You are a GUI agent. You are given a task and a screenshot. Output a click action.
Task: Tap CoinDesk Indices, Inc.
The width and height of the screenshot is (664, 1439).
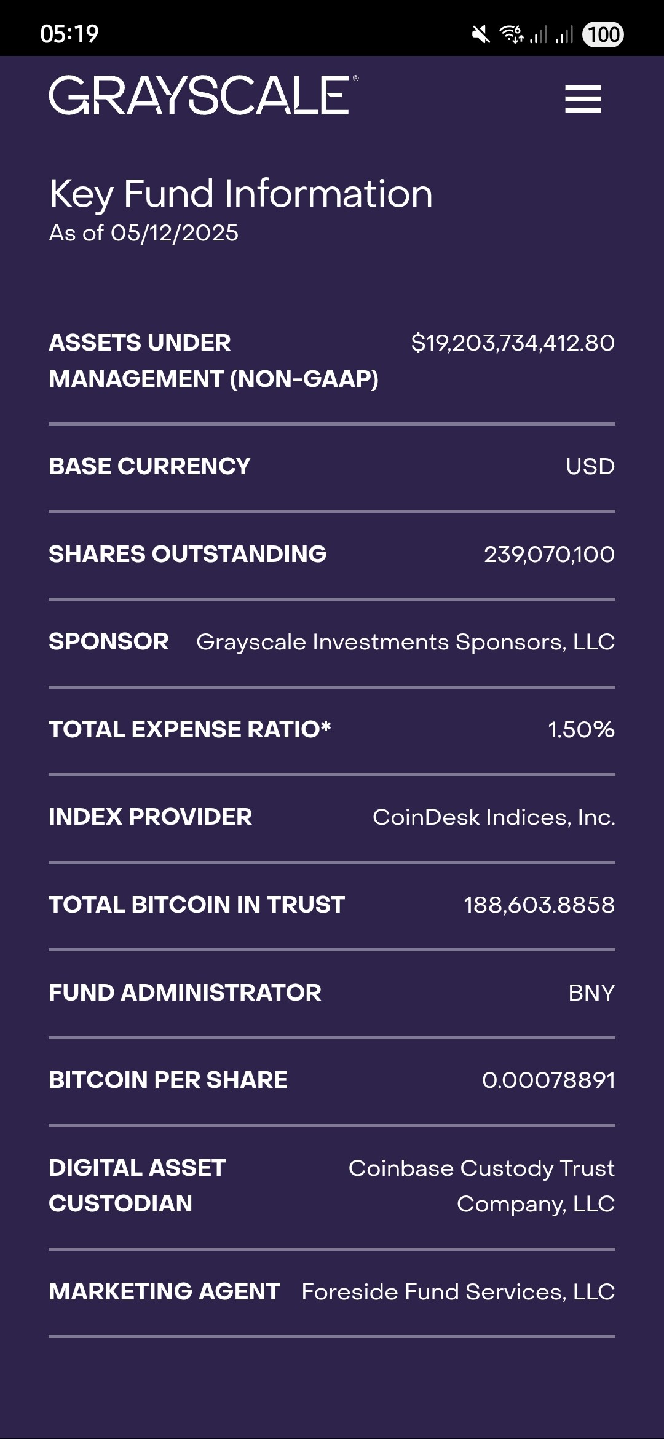494,817
